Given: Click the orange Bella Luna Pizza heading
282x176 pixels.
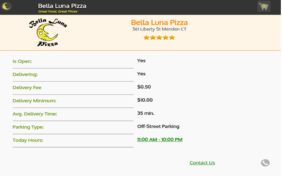Looking at the screenshot, I should point(159,22).
